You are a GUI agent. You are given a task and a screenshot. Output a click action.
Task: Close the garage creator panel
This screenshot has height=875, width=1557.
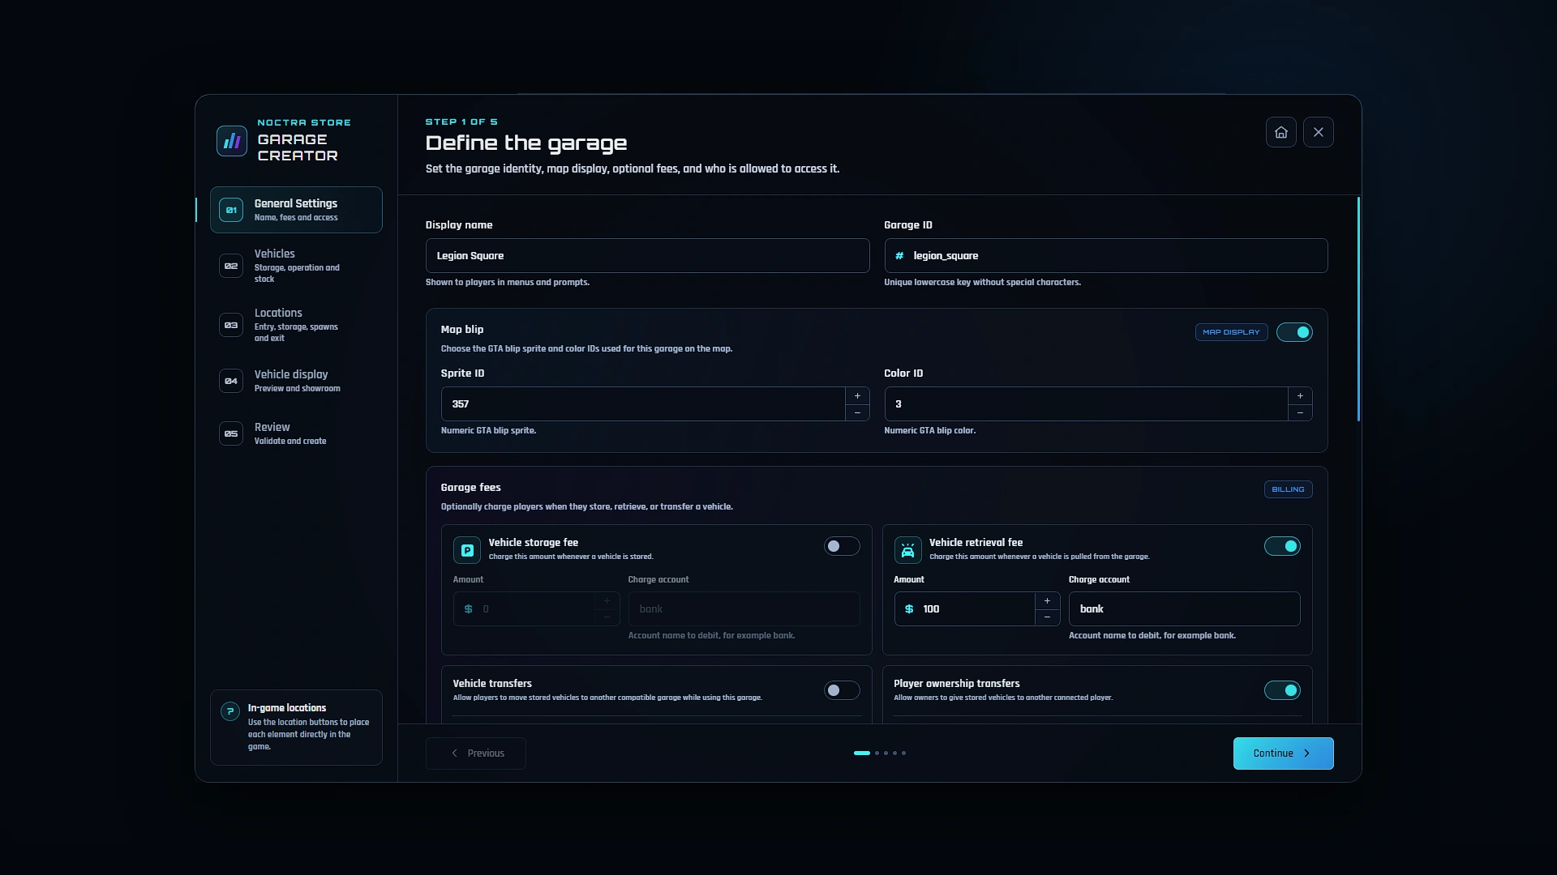1318,132
